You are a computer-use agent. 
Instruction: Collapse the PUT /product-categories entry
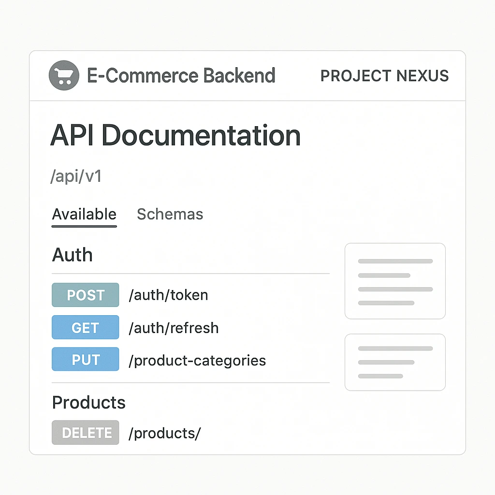coord(145,360)
